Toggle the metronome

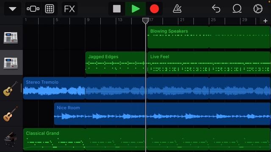pos(177,9)
